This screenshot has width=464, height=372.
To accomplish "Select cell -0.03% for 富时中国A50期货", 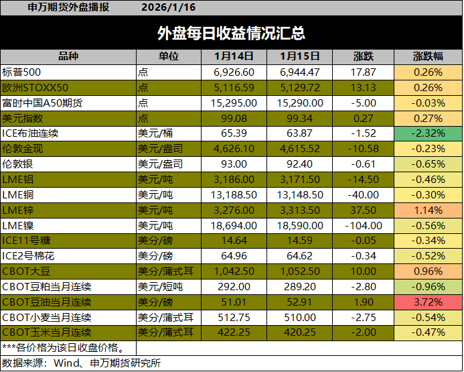I will coord(429,103).
